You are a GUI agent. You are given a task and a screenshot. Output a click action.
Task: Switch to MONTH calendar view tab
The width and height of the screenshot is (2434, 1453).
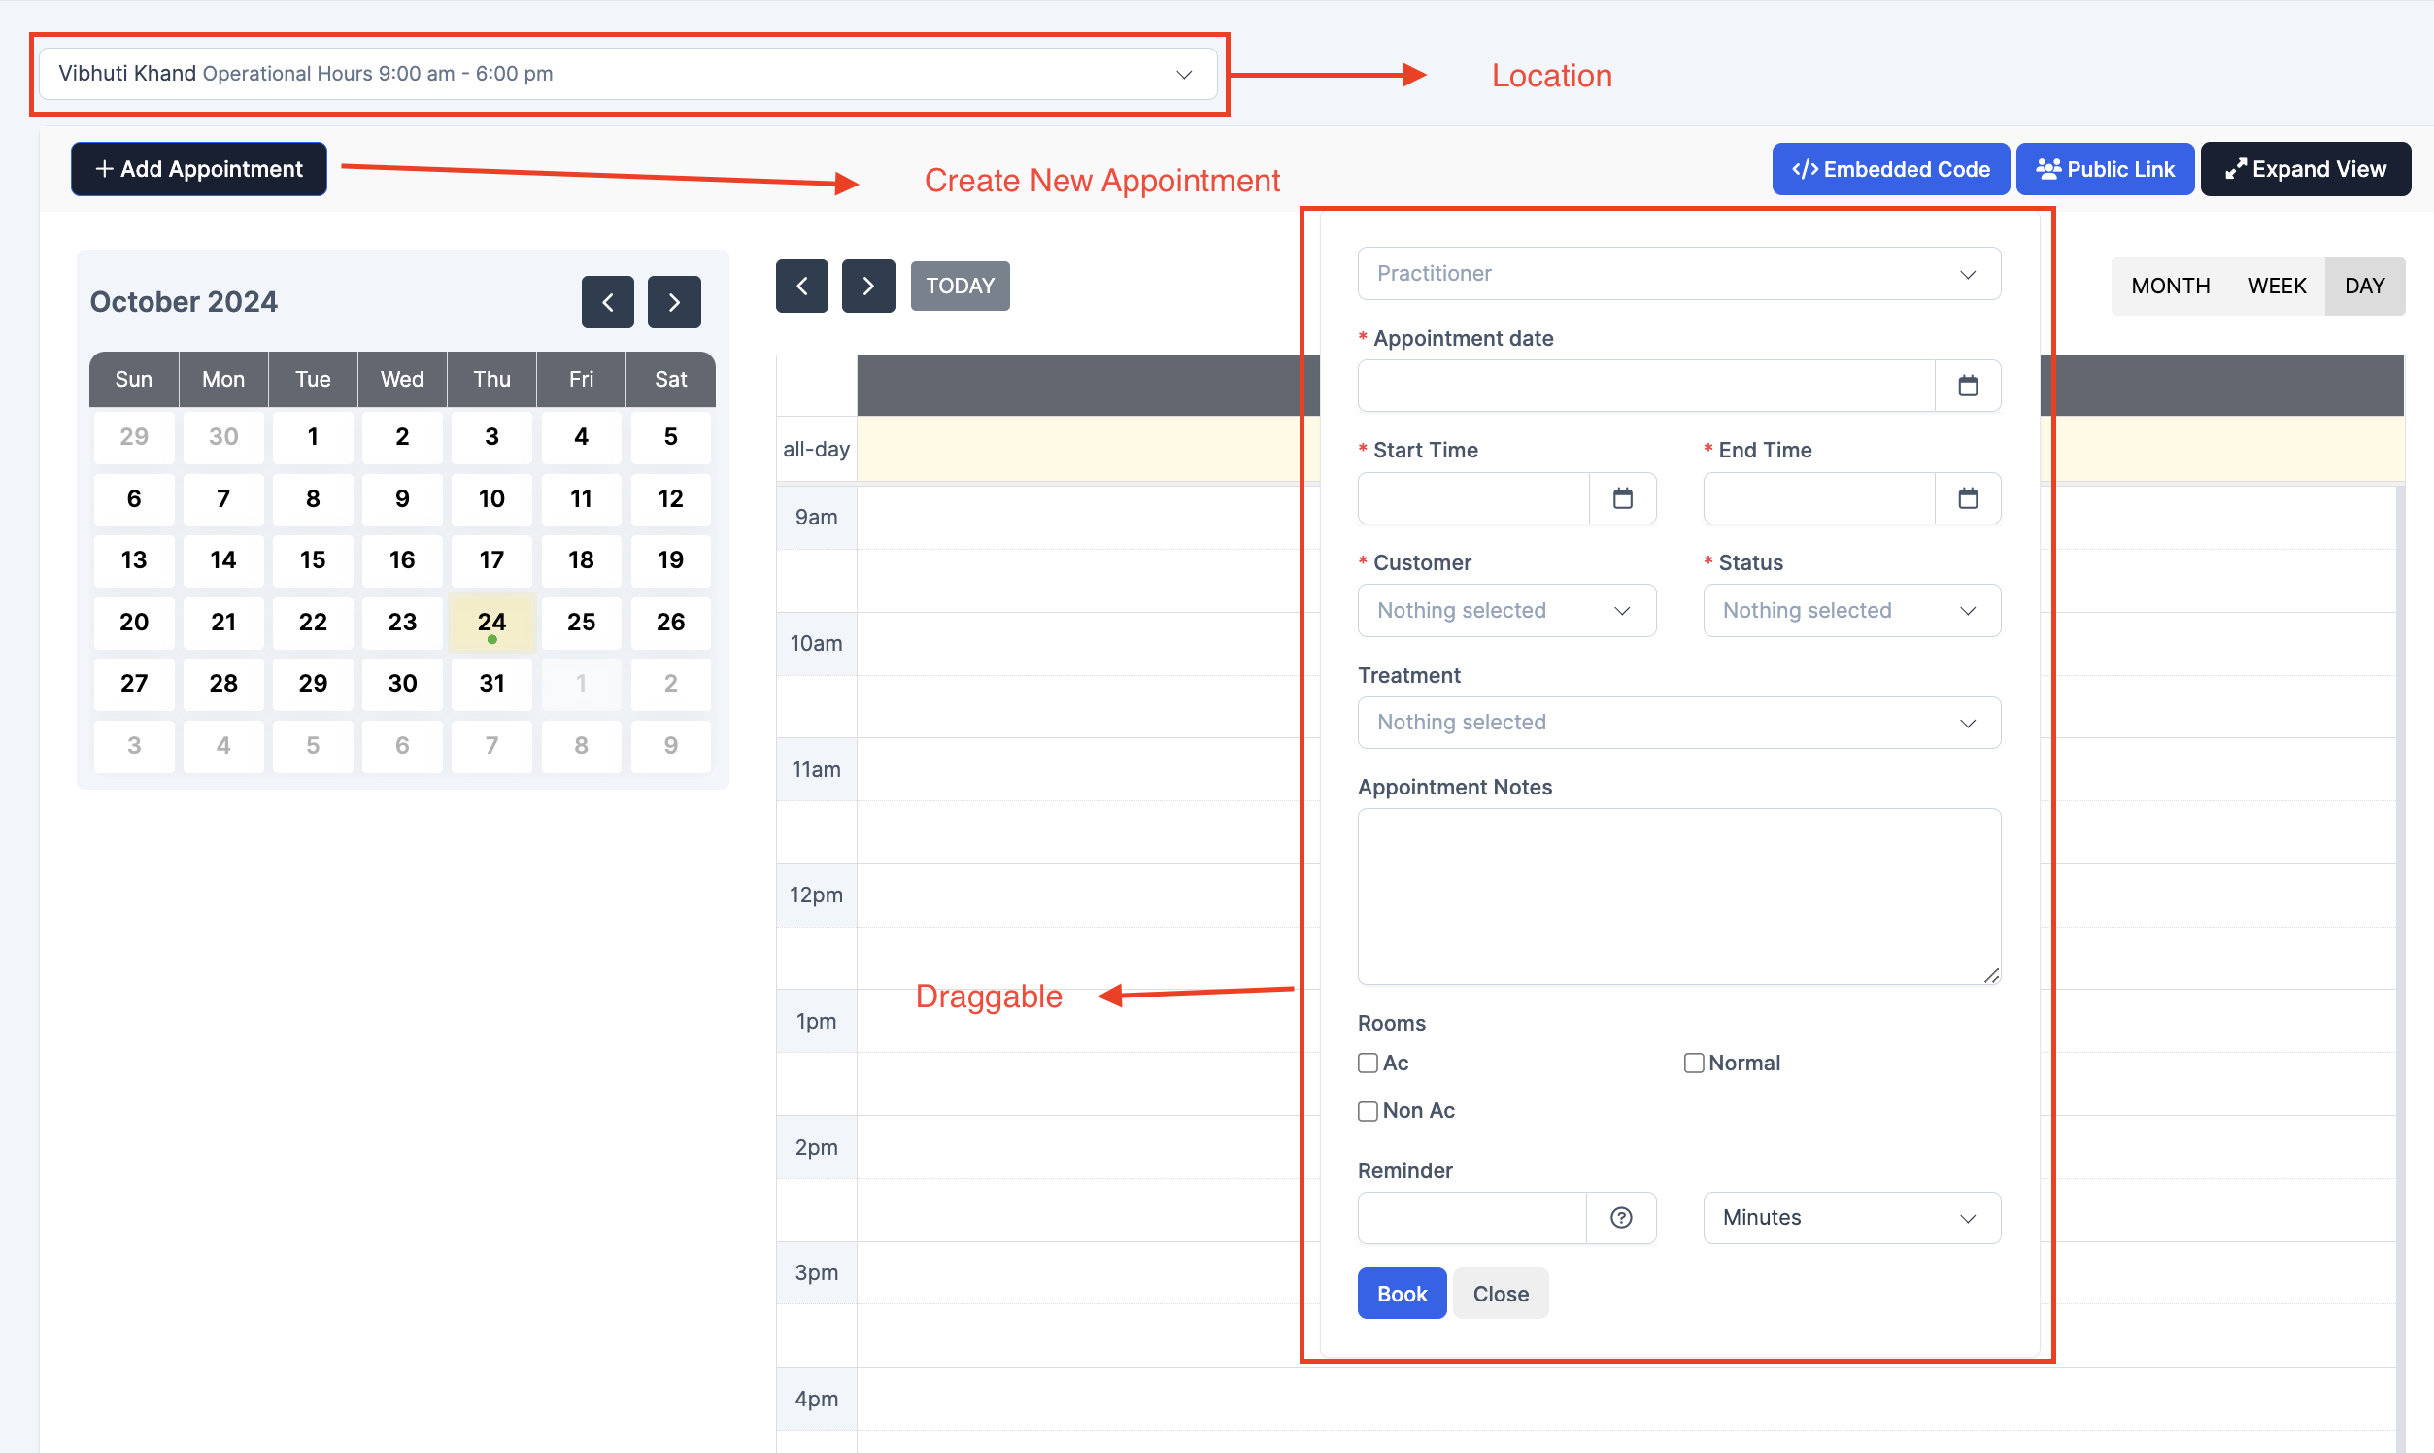tap(2171, 286)
